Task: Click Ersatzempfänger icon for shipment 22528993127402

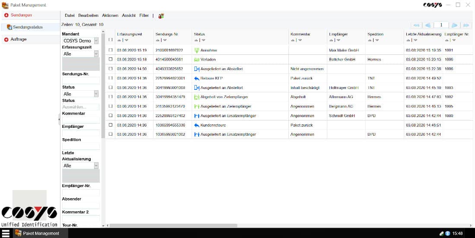Action: pos(196,116)
